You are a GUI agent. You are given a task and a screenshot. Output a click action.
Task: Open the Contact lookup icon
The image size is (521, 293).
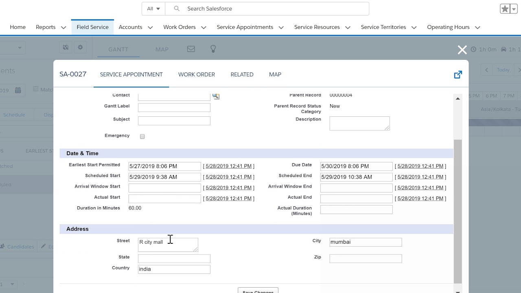(x=216, y=96)
